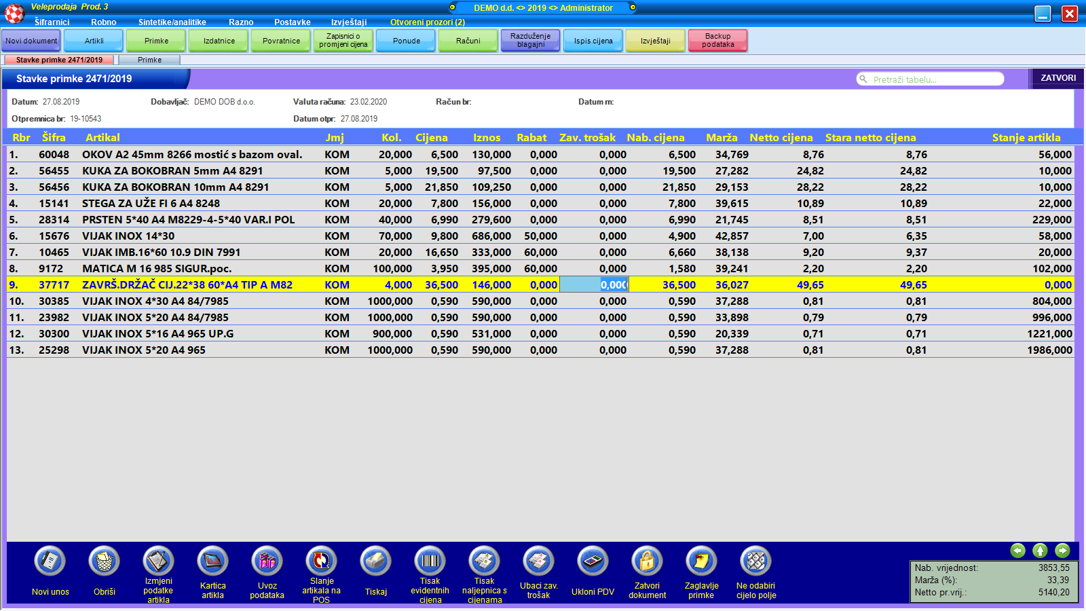Click the Ukloni PDV icon
Viewport: 1086px width, 611px height.
tap(593, 561)
